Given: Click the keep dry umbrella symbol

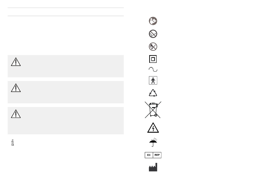Looking at the screenshot, I should (153, 142).
